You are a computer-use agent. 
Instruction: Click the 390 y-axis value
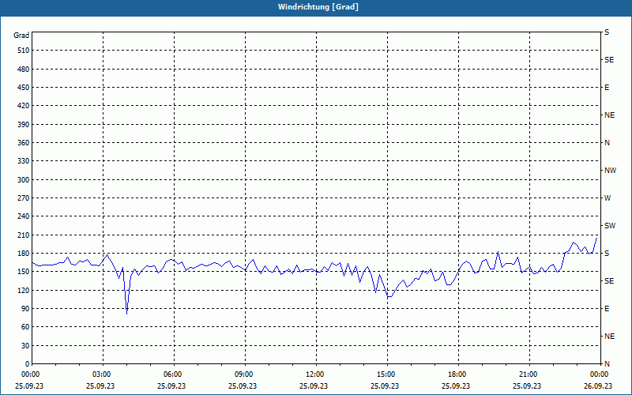(24, 125)
